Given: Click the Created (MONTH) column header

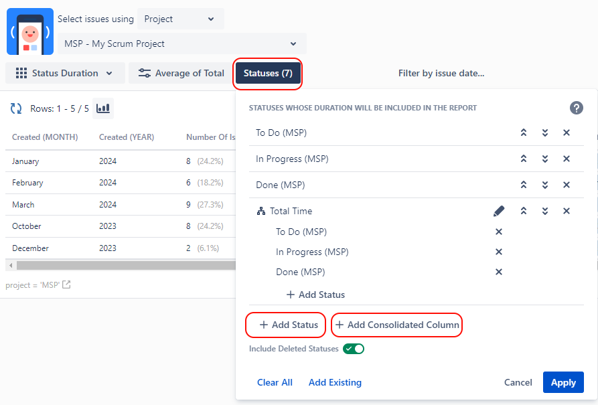Looking at the screenshot, I should click(x=45, y=137).
